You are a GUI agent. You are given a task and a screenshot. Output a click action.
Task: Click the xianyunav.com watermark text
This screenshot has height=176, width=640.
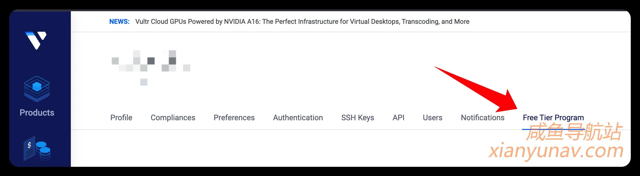556,151
